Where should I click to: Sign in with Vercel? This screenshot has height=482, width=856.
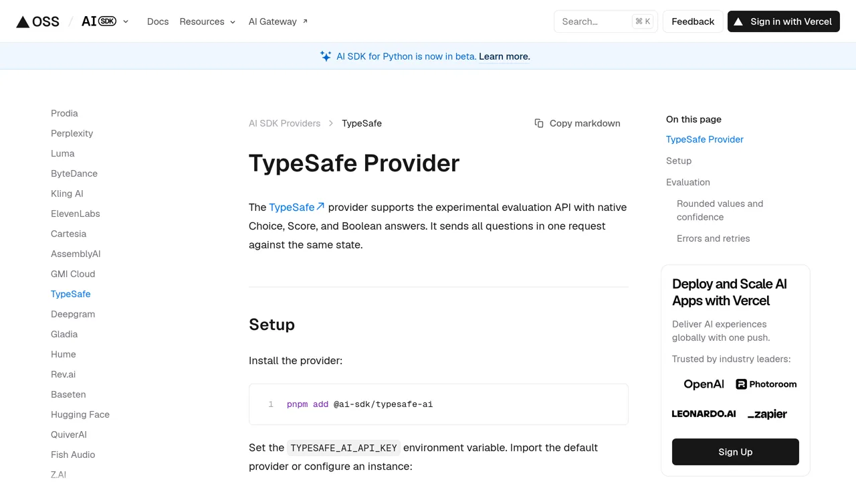783,21
